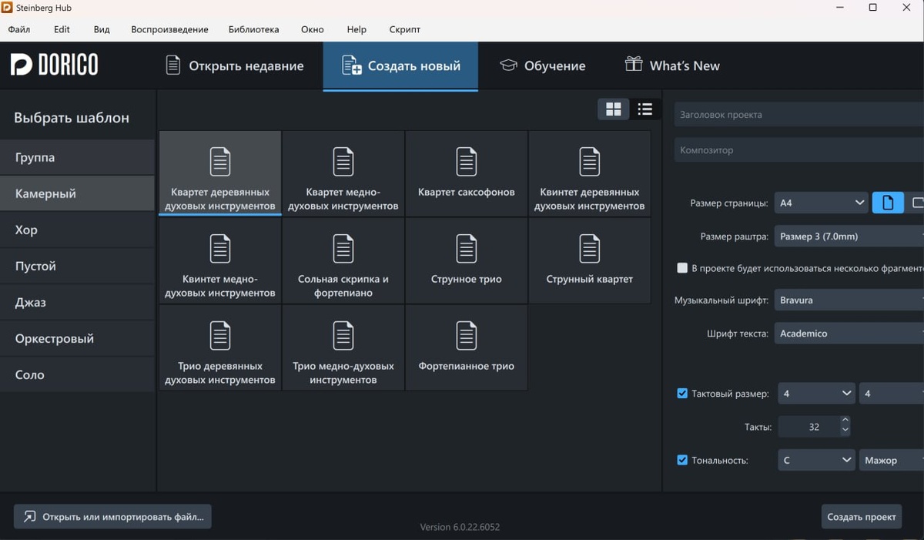
Task: Open time signature denominator dropdown
Action: point(891,394)
